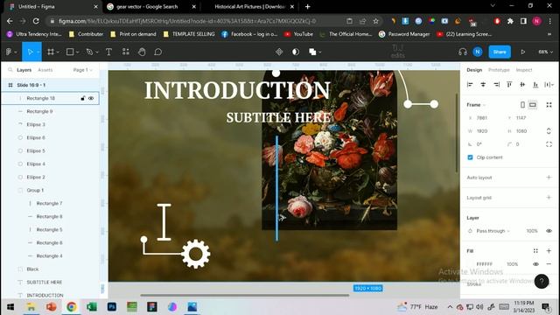This screenshot has width=560, height=315.
Task: Open the shape tools dropdown arrow
Action: (77, 52)
